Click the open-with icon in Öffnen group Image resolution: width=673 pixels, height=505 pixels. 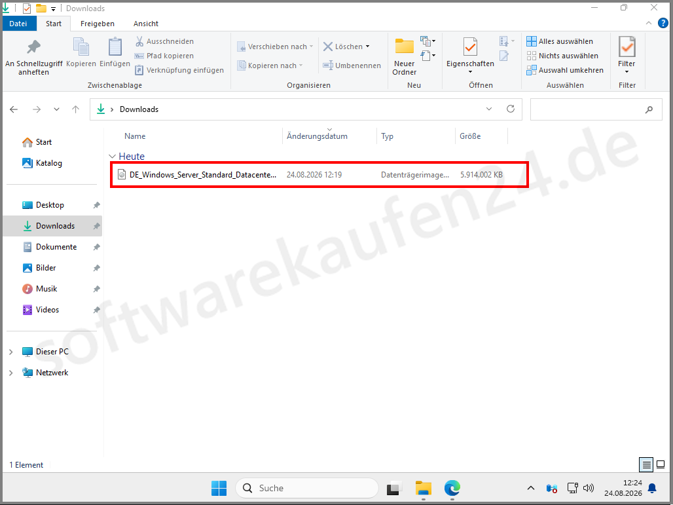pyautogui.click(x=507, y=41)
